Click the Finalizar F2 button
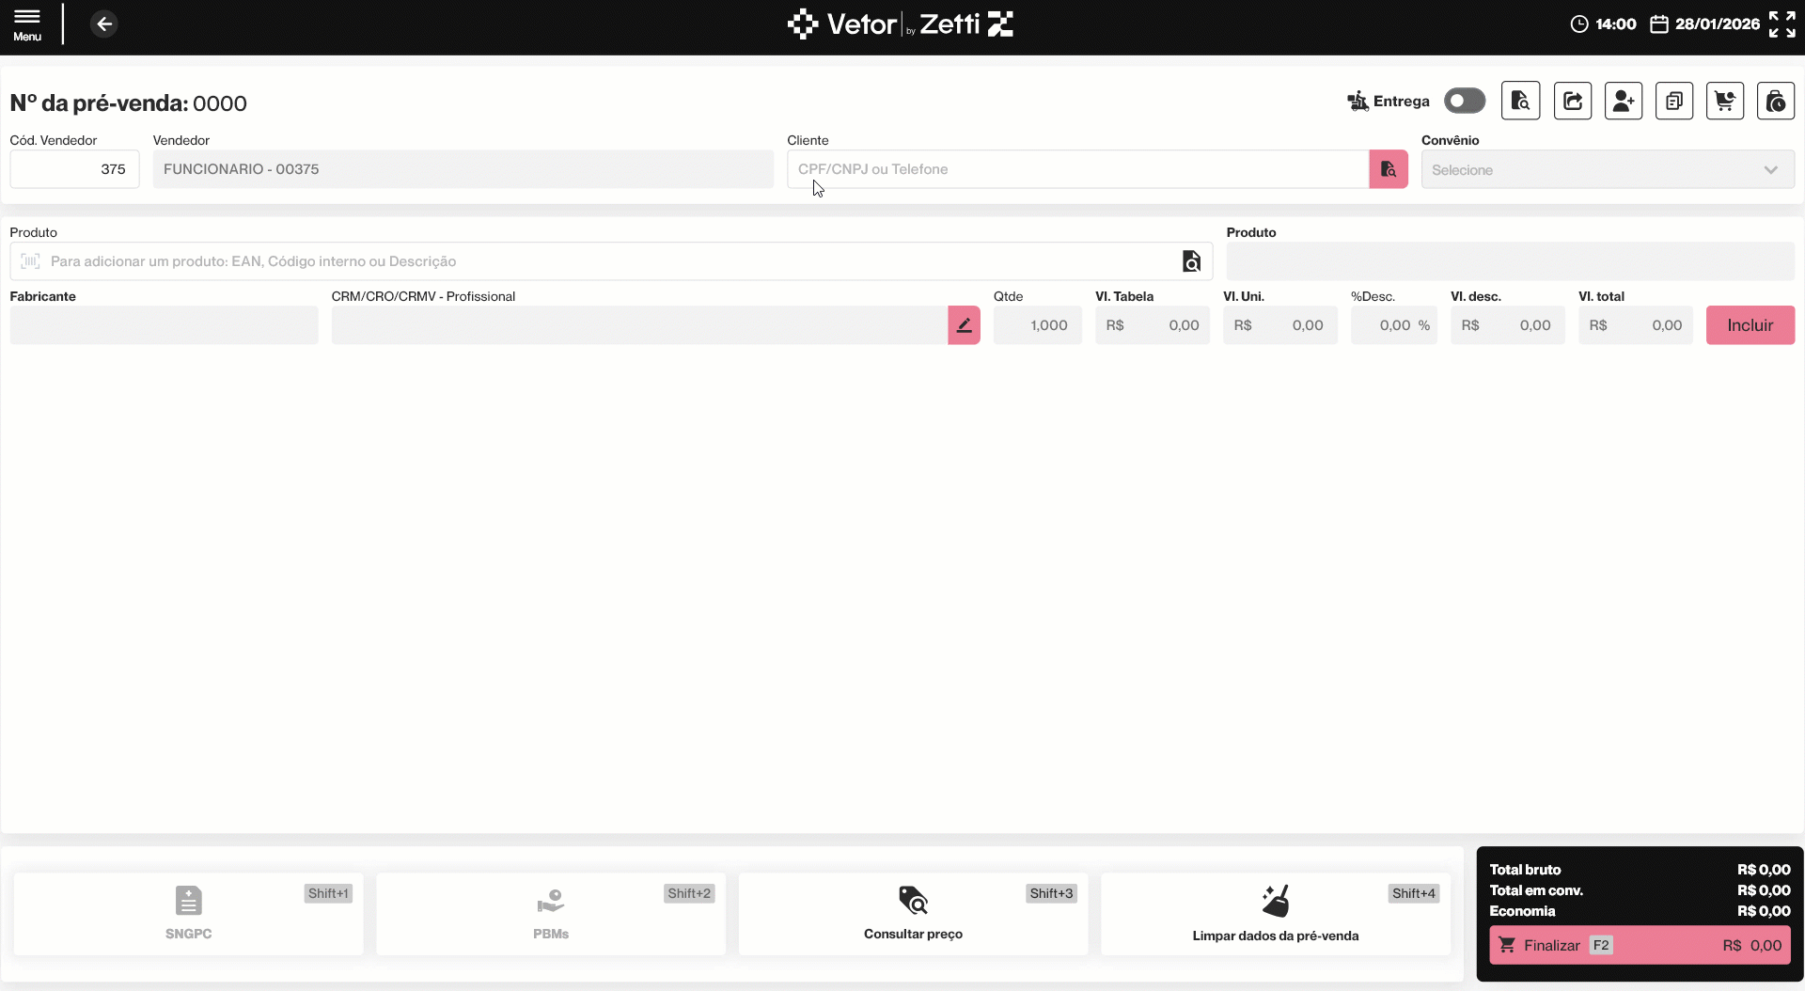1805x991 pixels. tap(1640, 946)
